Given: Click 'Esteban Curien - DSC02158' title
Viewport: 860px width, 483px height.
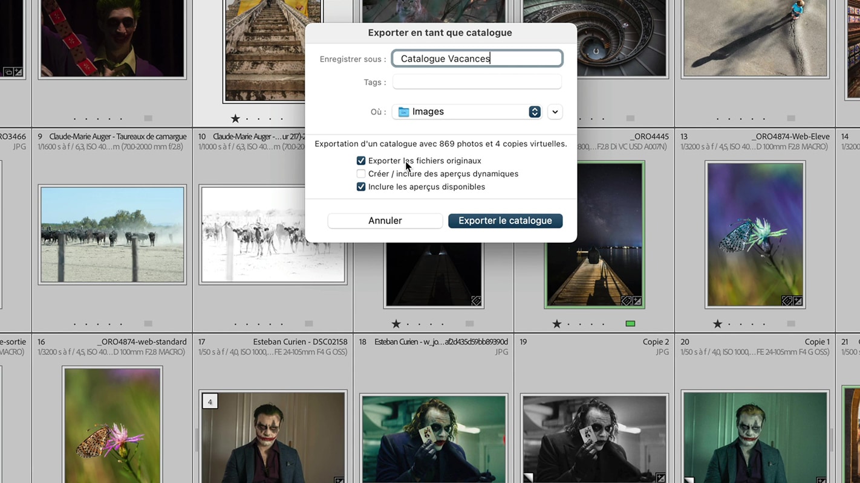Looking at the screenshot, I should click(x=300, y=342).
